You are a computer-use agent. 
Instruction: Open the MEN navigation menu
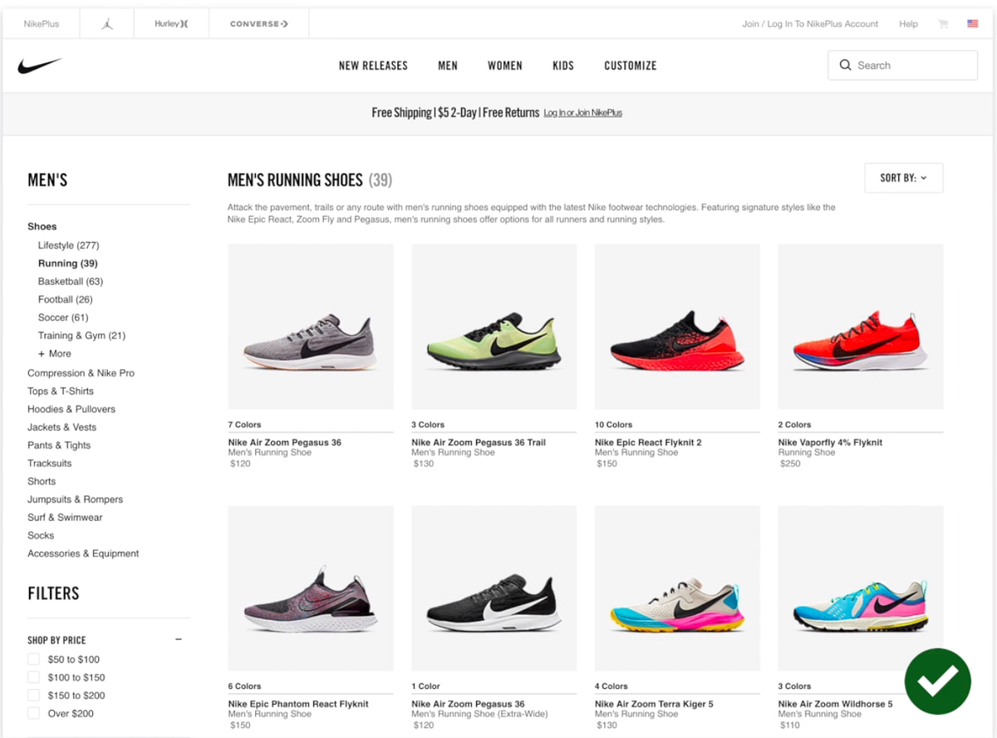click(448, 65)
